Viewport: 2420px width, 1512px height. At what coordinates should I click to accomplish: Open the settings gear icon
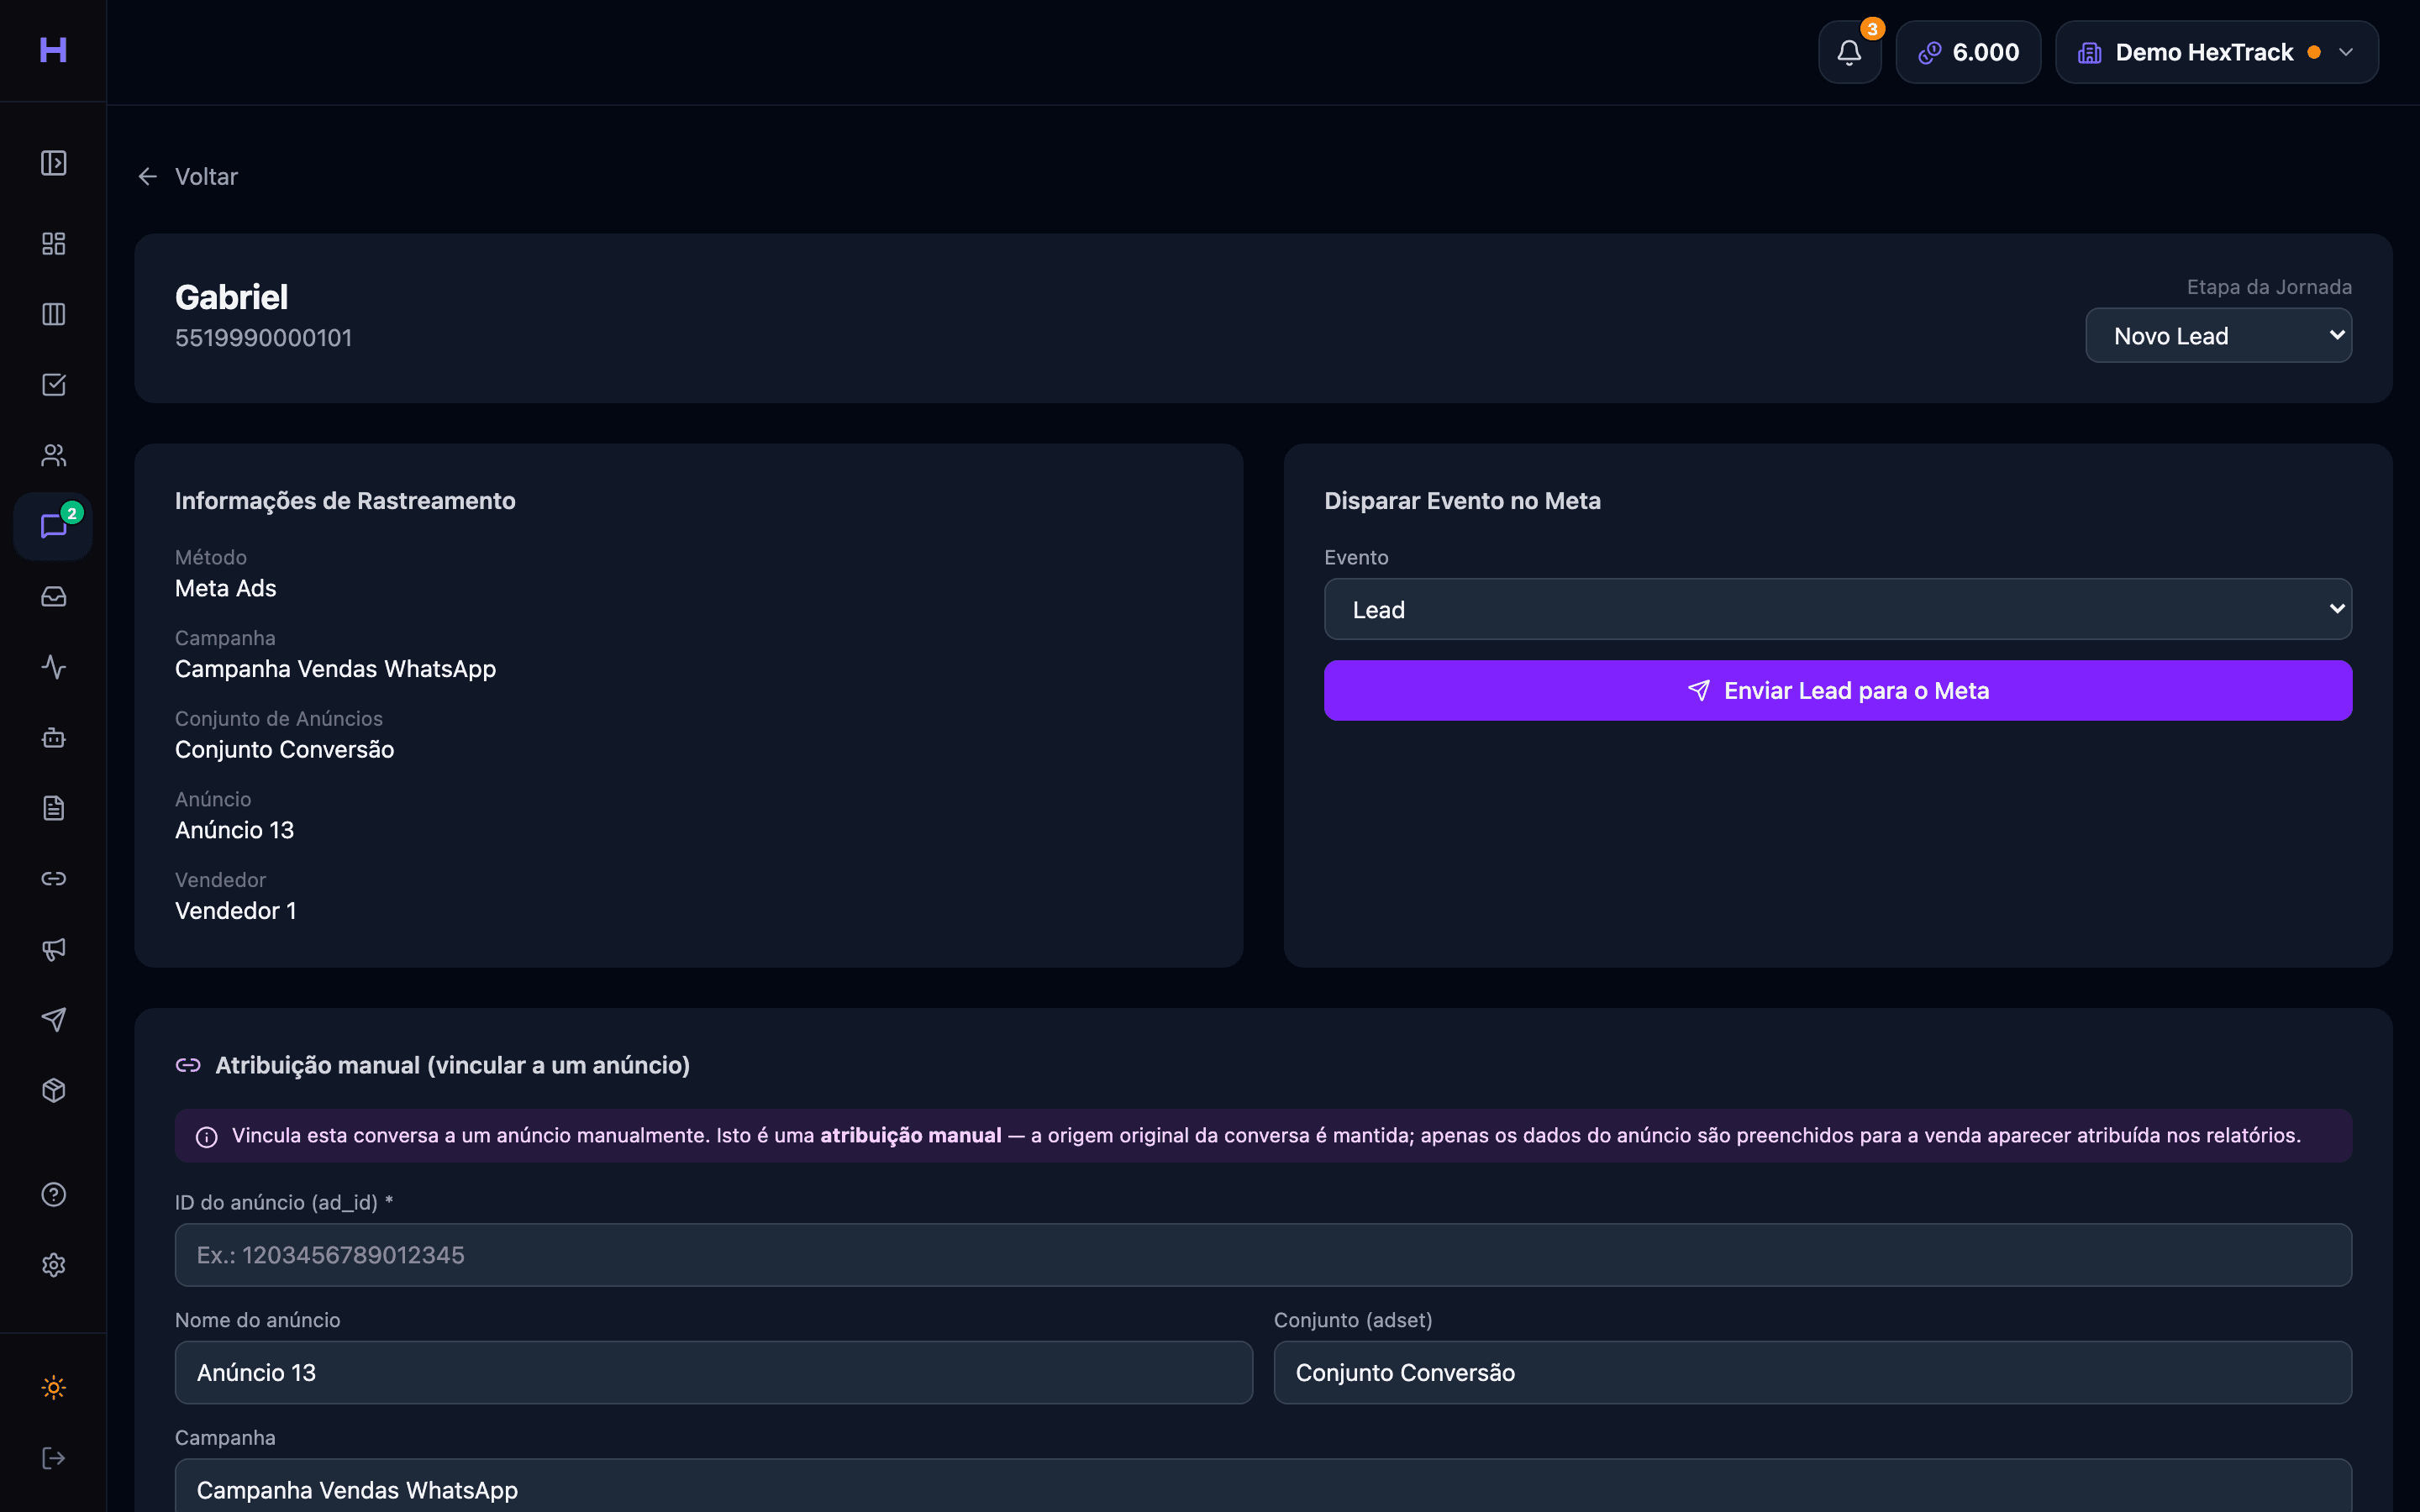53,1265
